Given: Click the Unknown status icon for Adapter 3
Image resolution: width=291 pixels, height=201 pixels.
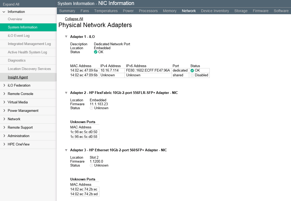Looking at the screenshot, I should pyautogui.click(x=91, y=165).
